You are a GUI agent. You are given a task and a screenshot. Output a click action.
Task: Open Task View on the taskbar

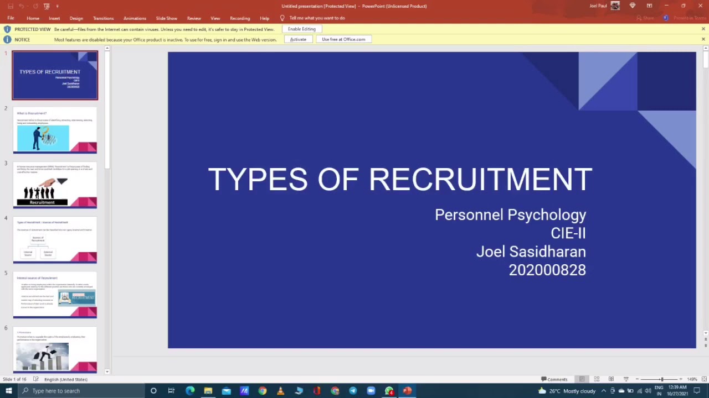(x=171, y=391)
